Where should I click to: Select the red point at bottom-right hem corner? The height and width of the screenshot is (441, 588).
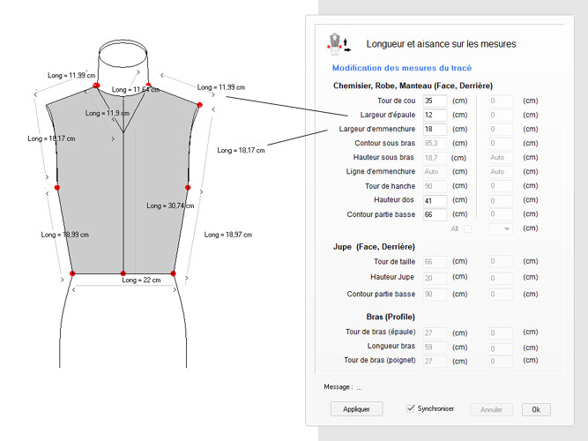173,273
